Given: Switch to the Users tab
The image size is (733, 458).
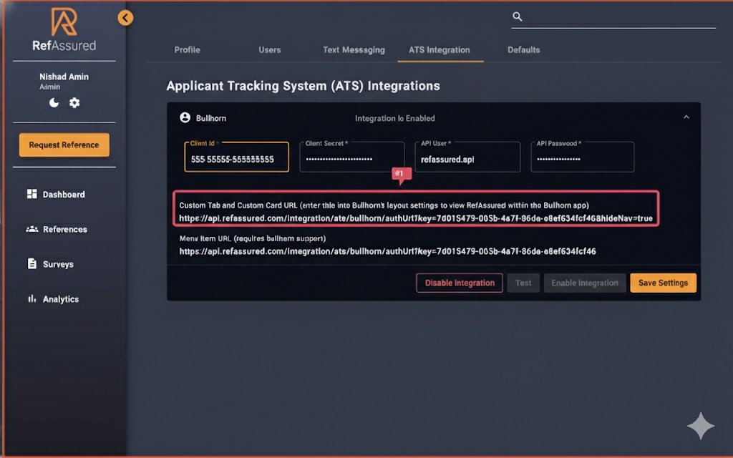Looking at the screenshot, I should 270,50.
